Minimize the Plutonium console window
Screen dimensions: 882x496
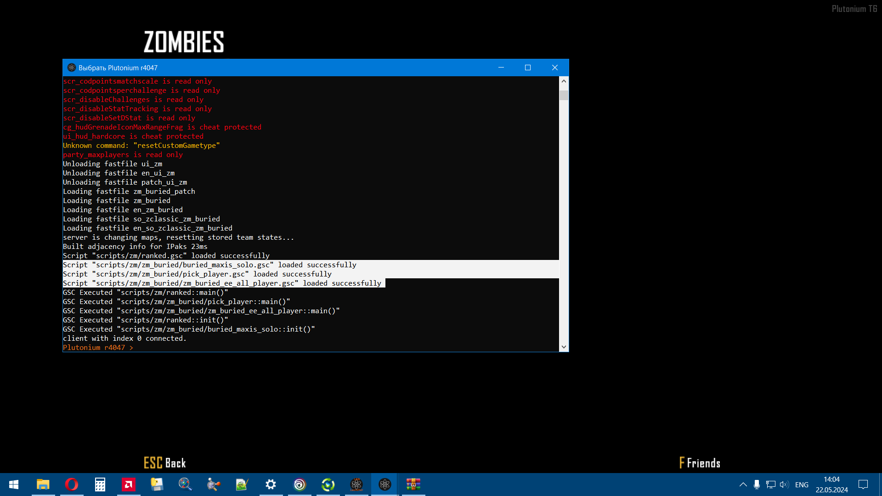point(501,68)
